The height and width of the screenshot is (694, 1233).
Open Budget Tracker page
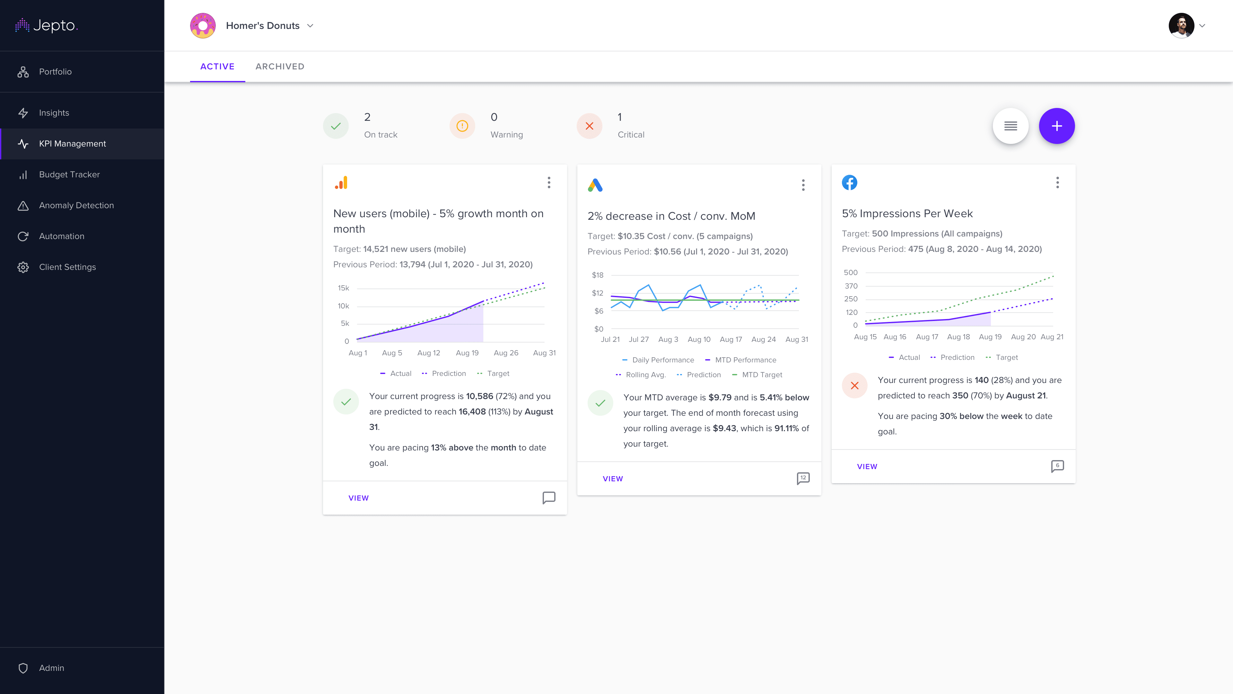pos(82,174)
